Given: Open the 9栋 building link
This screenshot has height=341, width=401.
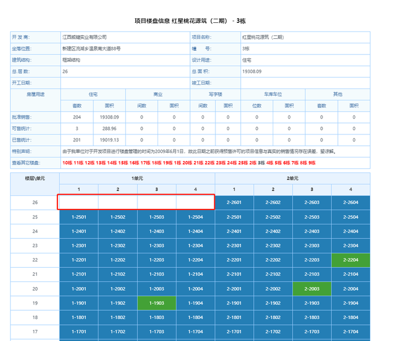Looking at the screenshot, I should pyautogui.click(x=312, y=162).
